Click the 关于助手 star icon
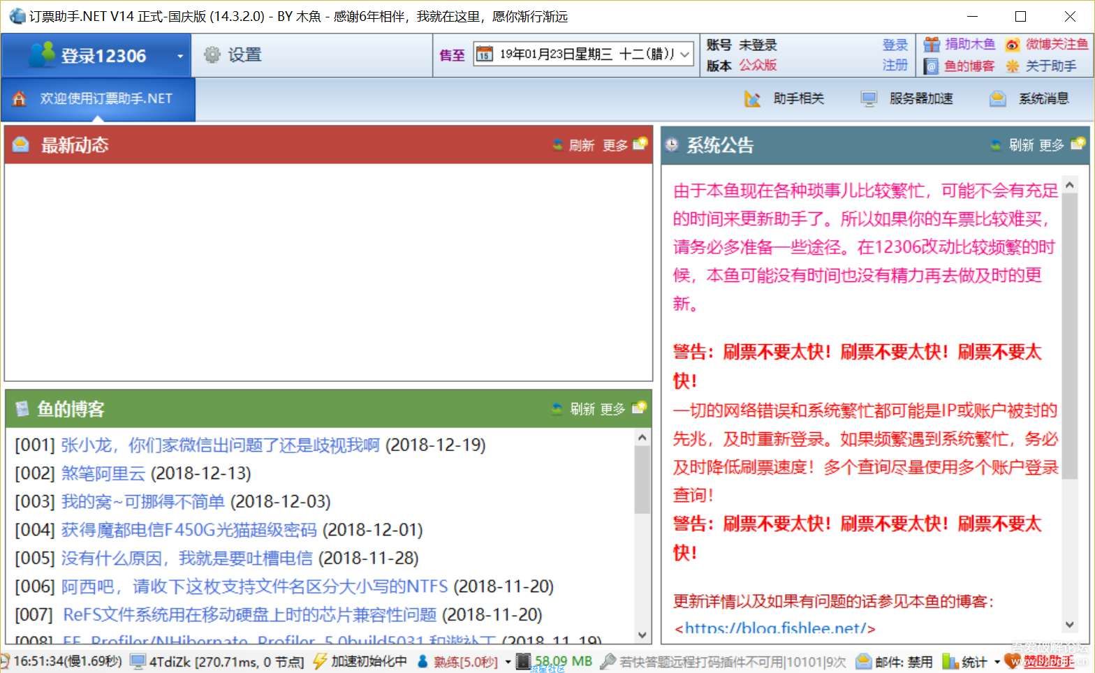1095x673 pixels. (x=1012, y=66)
